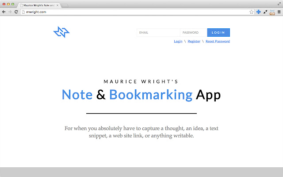Image resolution: width=283 pixels, height=177 pixels.
Task: Focus the mwright.com address bar
Action: (x=137, y=12)
